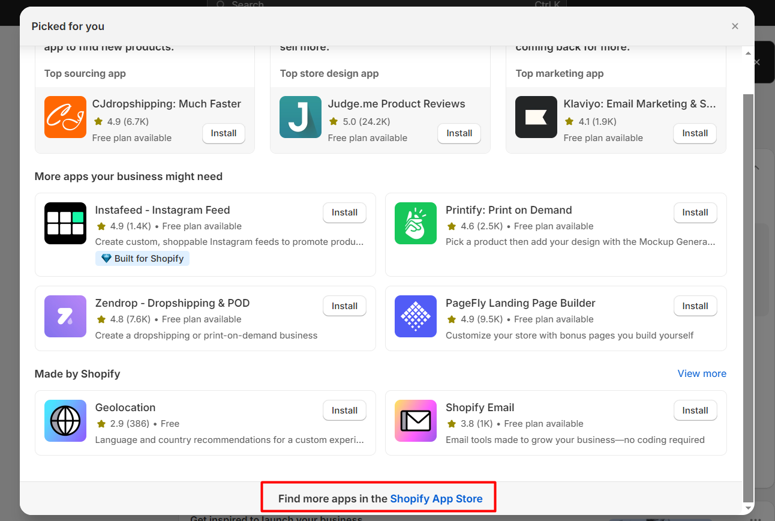This screenshot has height=521, width=775.
Task: Click the CJdropshipping 4.9 (6.7K) rating
Action: (x=121, y=121)
